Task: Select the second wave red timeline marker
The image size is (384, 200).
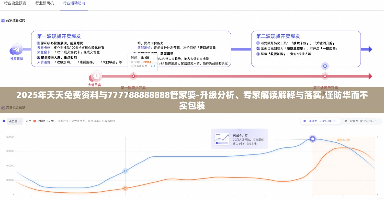Action: click(x=325, y=76)
